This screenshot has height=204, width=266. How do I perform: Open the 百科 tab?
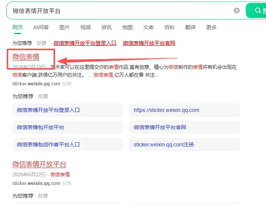169,27
